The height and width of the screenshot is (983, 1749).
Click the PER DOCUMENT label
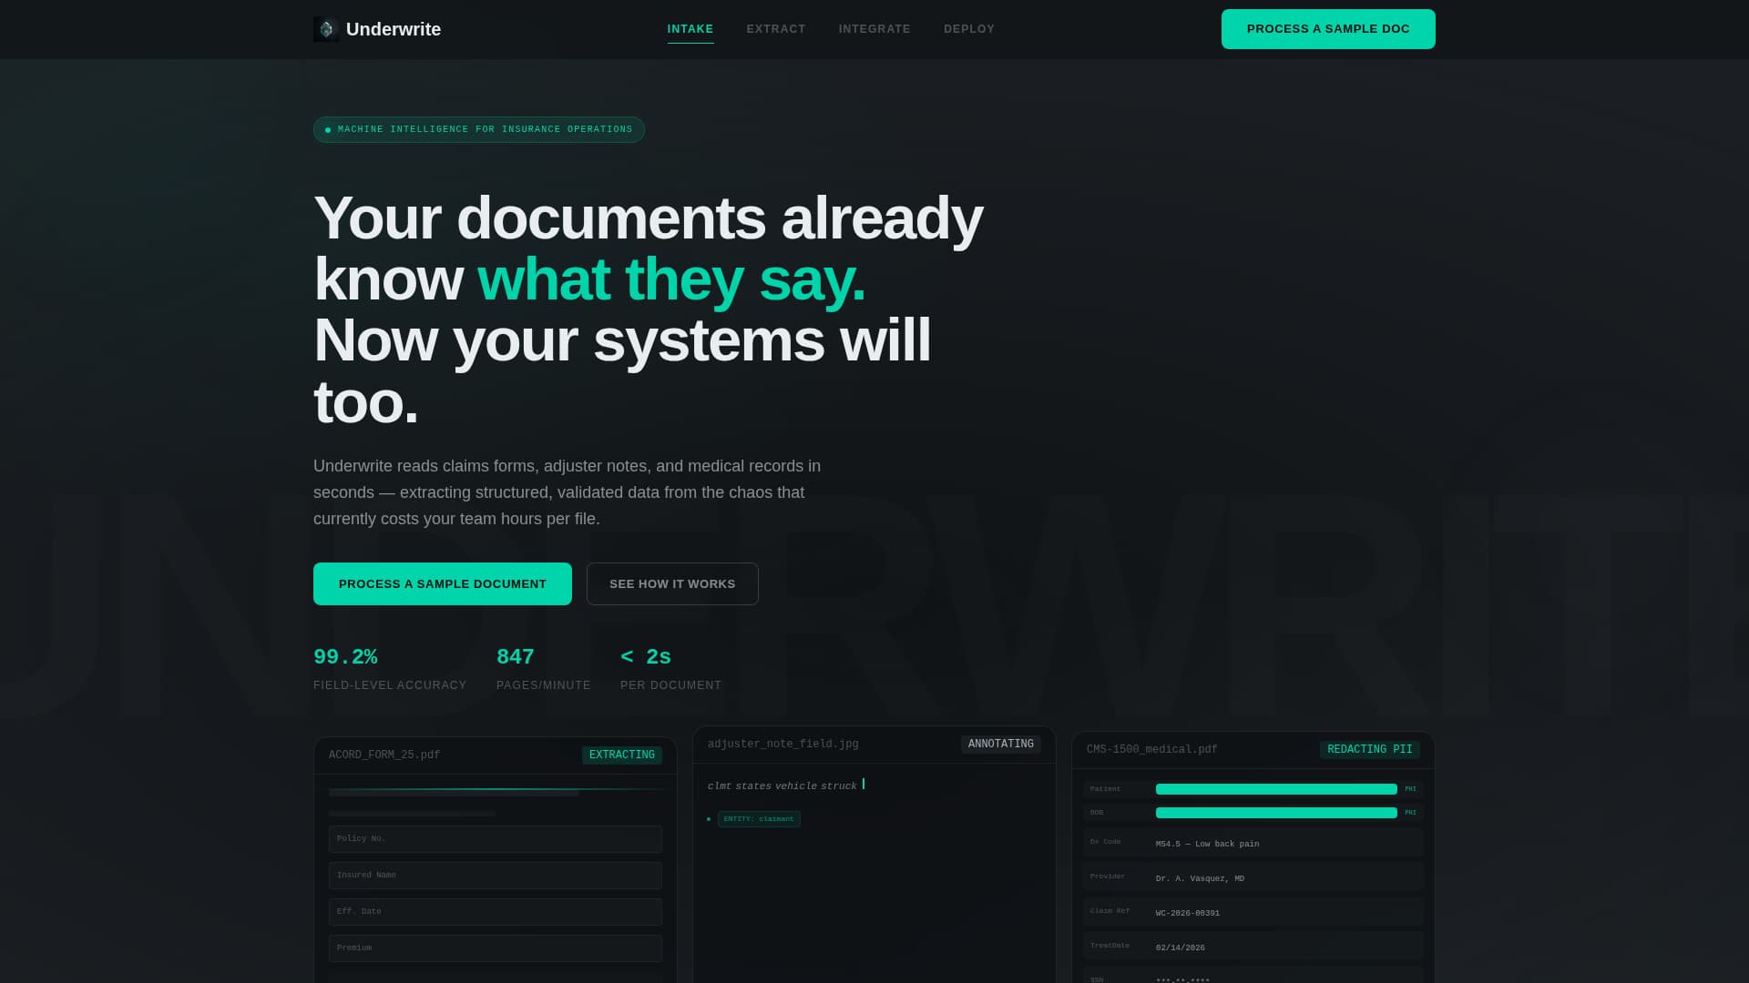(671, 685)
